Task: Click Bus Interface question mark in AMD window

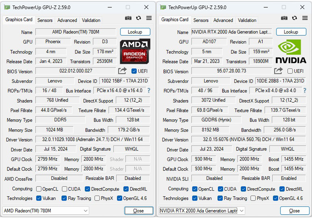Action: [149, 90]
